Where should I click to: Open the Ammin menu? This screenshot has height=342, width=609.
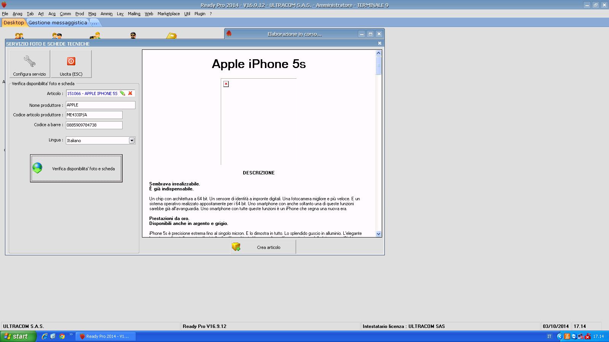point(107,14)
